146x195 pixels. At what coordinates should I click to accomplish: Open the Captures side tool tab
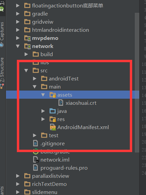click(x=2, y=34)
